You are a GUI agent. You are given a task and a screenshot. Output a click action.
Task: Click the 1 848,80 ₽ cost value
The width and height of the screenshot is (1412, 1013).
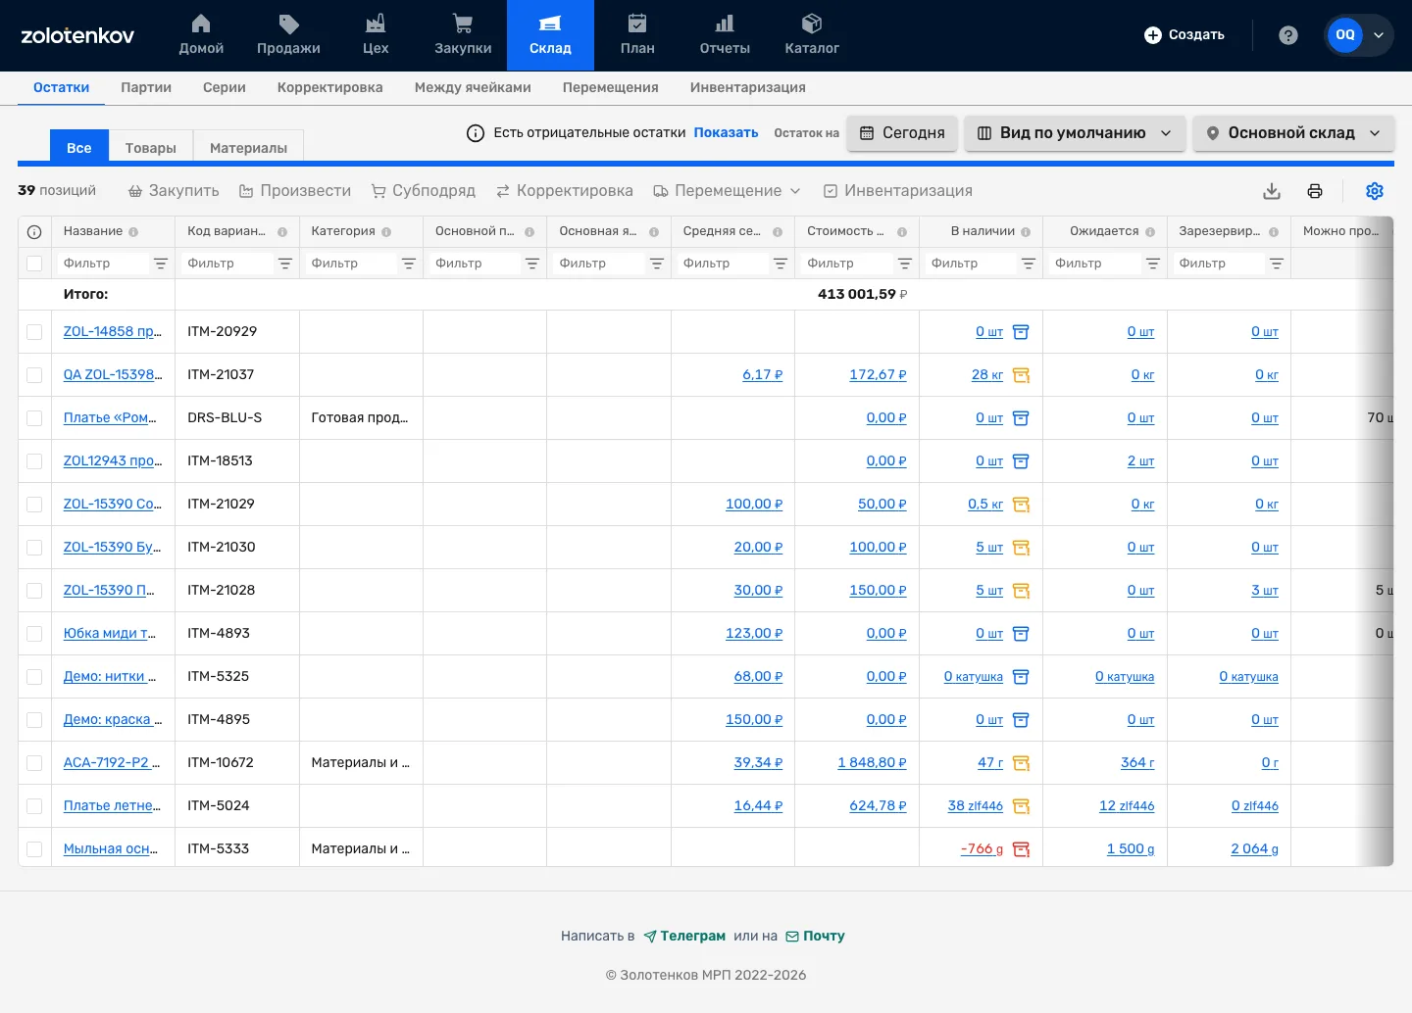click(872, 763)
